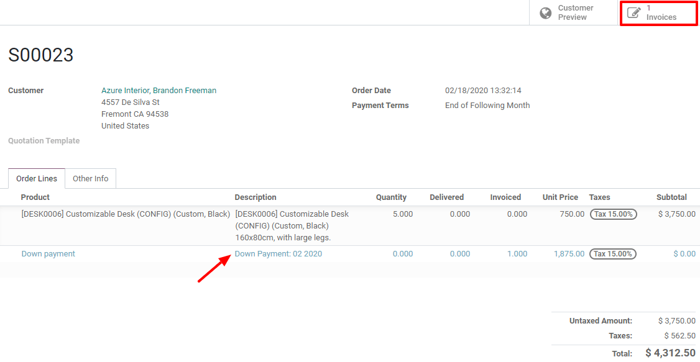This screenshot has width=700, height=362.
Task: Click the pencil icon on the Invoices button
Action: pos(633,12)
